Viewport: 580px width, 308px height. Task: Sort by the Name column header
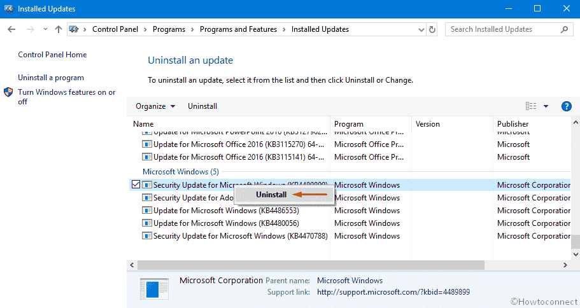click(143, 124)
